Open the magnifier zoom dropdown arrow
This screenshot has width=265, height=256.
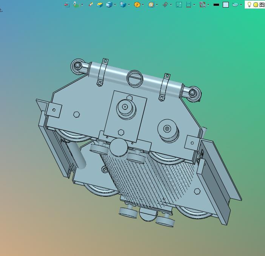point(157,5)
